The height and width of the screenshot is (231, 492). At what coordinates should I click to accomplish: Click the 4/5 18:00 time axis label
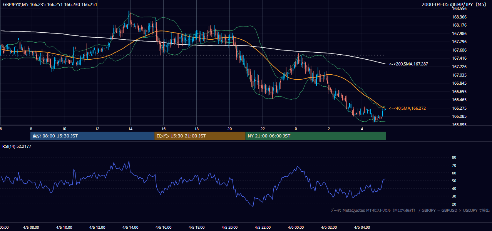click(197, 228)
